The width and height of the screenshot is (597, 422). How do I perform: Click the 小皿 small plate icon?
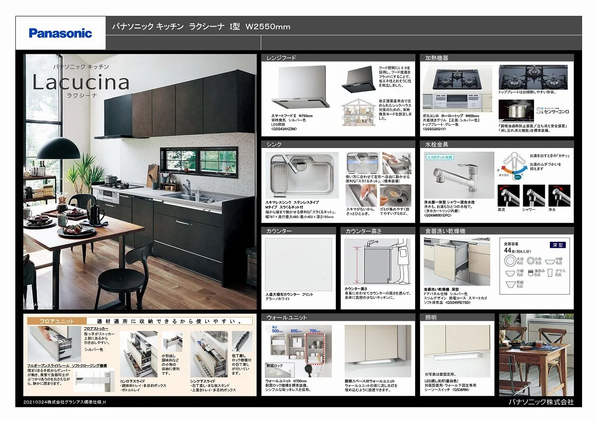(531, 260)
